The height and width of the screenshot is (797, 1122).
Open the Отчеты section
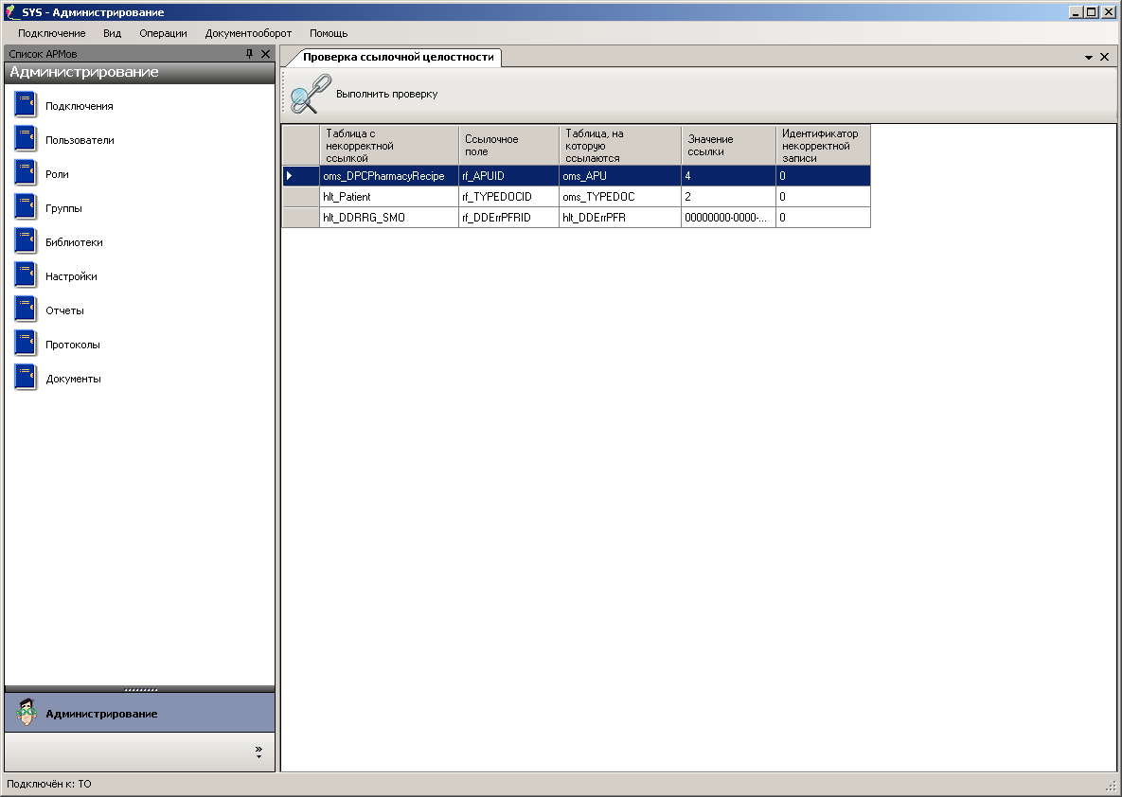point(64,310)
